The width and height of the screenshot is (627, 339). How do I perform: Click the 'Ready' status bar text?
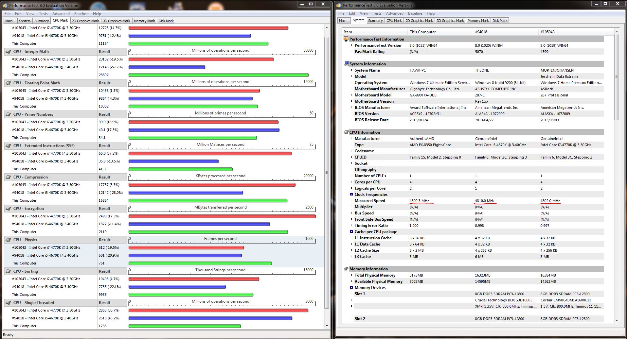click(8, 335)
